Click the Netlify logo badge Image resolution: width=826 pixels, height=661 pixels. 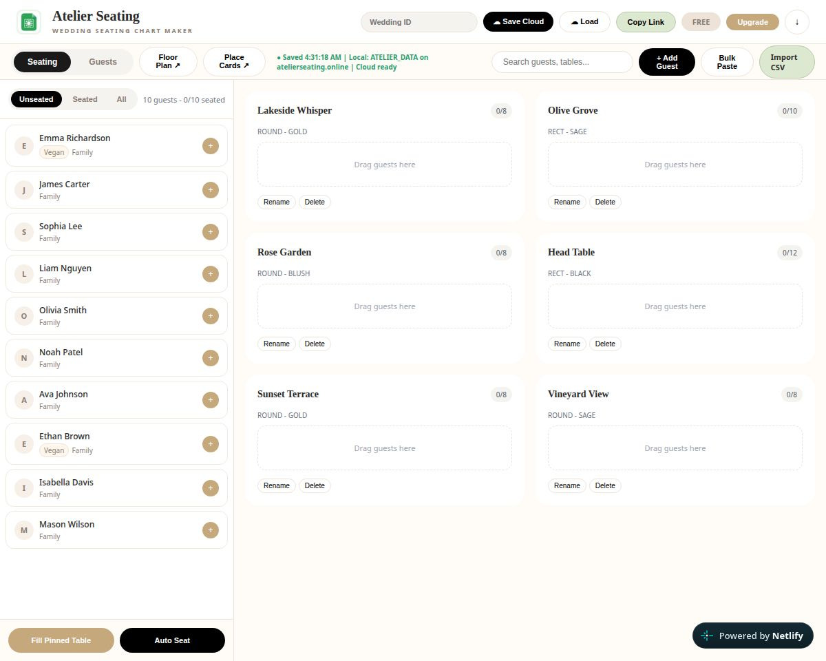coord(753,636)
